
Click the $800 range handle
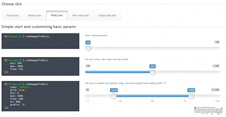click(x=191, y=96)
